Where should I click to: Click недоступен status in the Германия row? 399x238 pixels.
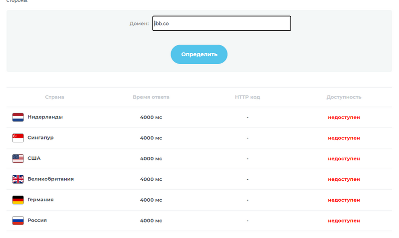(344, 200)
